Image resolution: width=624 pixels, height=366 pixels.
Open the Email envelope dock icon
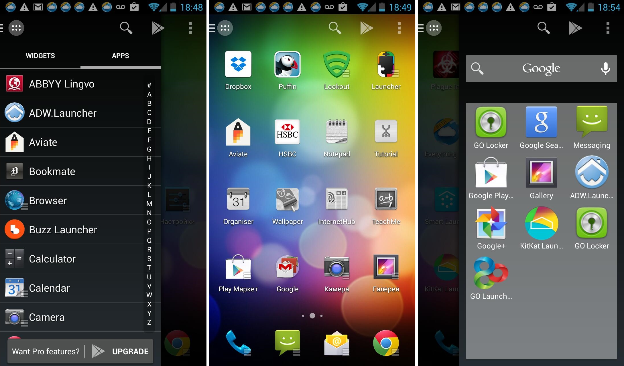coord(337,343)
